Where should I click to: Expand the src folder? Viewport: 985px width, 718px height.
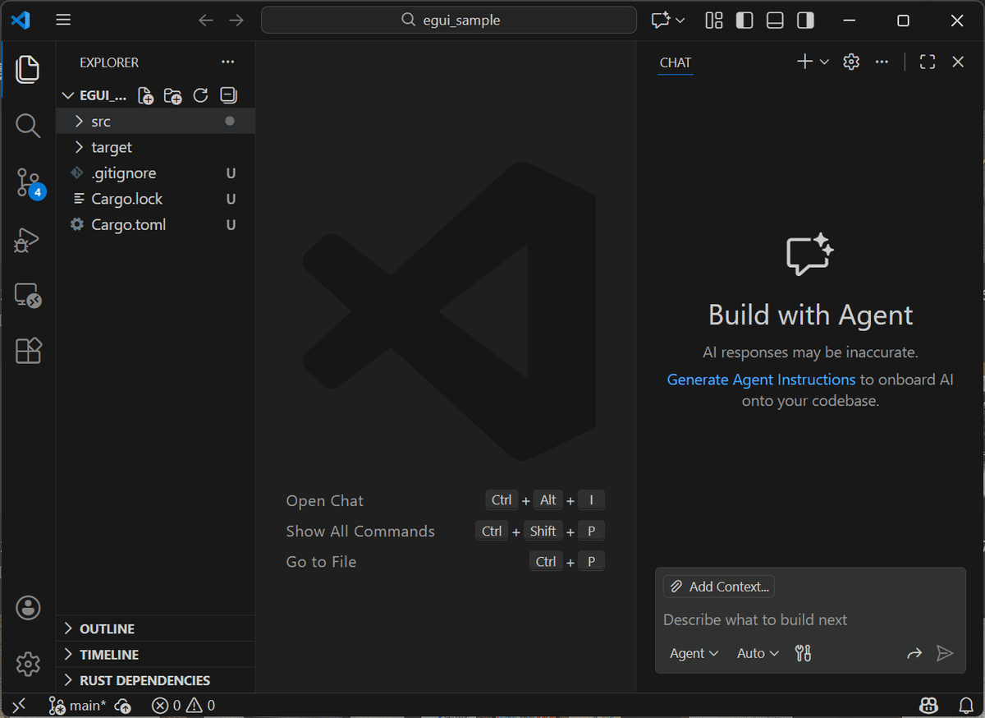[x=156, y=121]
